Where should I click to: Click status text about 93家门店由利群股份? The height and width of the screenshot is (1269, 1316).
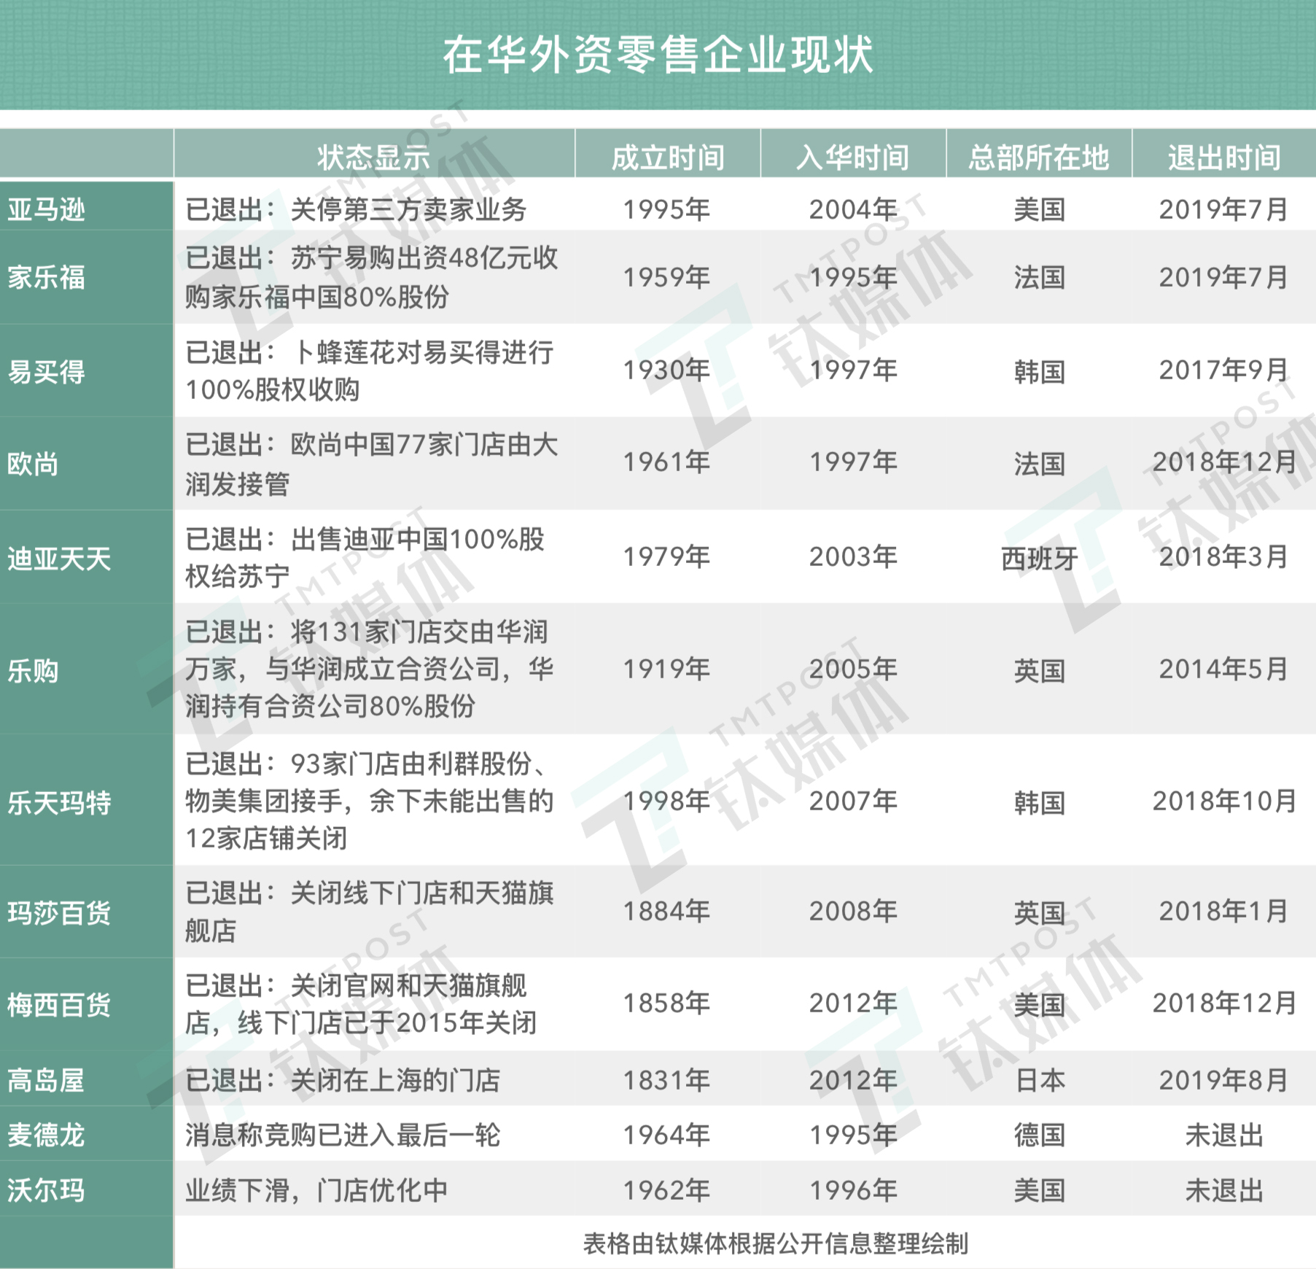[x=369, y=801]
